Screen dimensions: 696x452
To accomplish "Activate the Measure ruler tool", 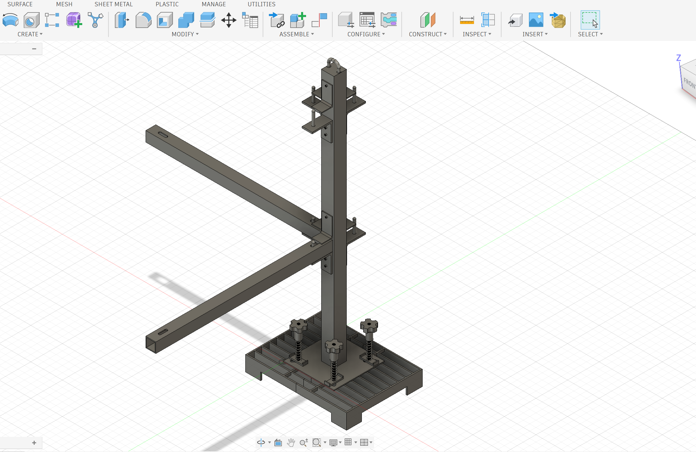I will tap(467, 20).
